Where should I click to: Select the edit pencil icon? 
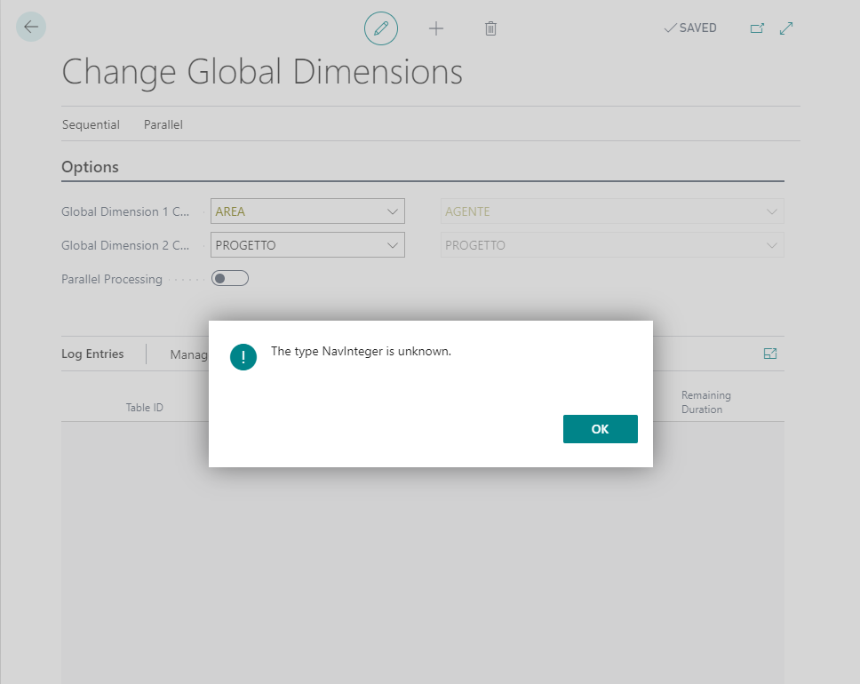pos(381,28)
